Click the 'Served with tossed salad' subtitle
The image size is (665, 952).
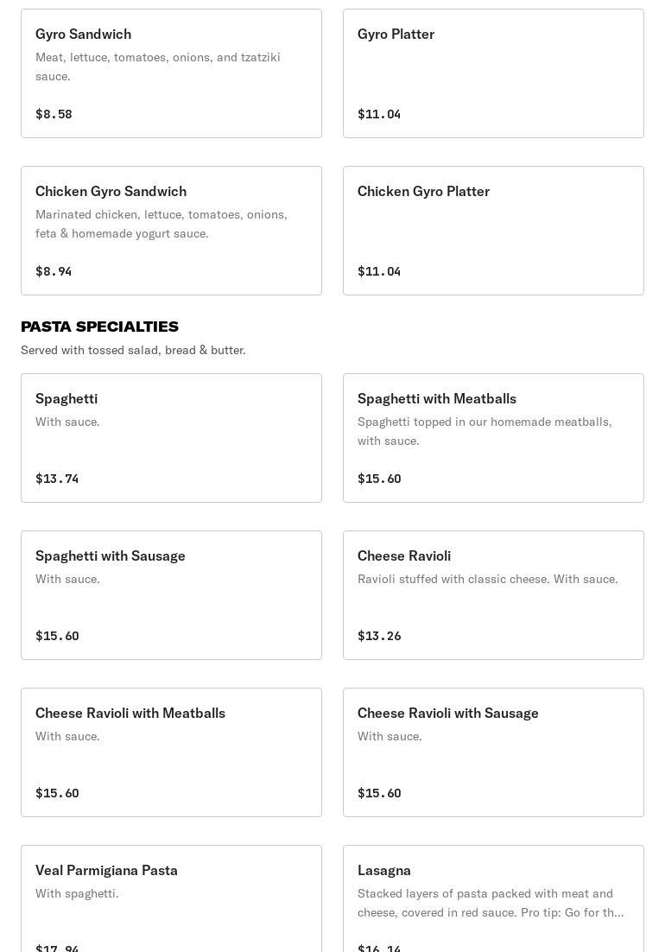click(x=133, y=351)
